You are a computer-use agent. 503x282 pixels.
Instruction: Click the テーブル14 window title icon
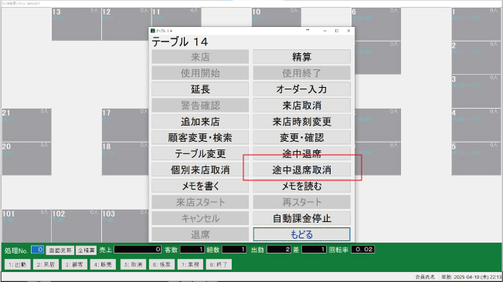coord(153,31)
